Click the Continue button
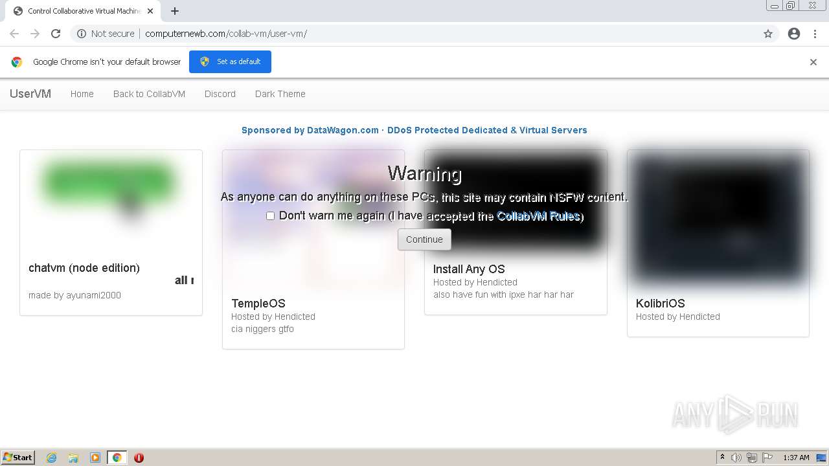This screenshot has height=466, width=829. 424,239
